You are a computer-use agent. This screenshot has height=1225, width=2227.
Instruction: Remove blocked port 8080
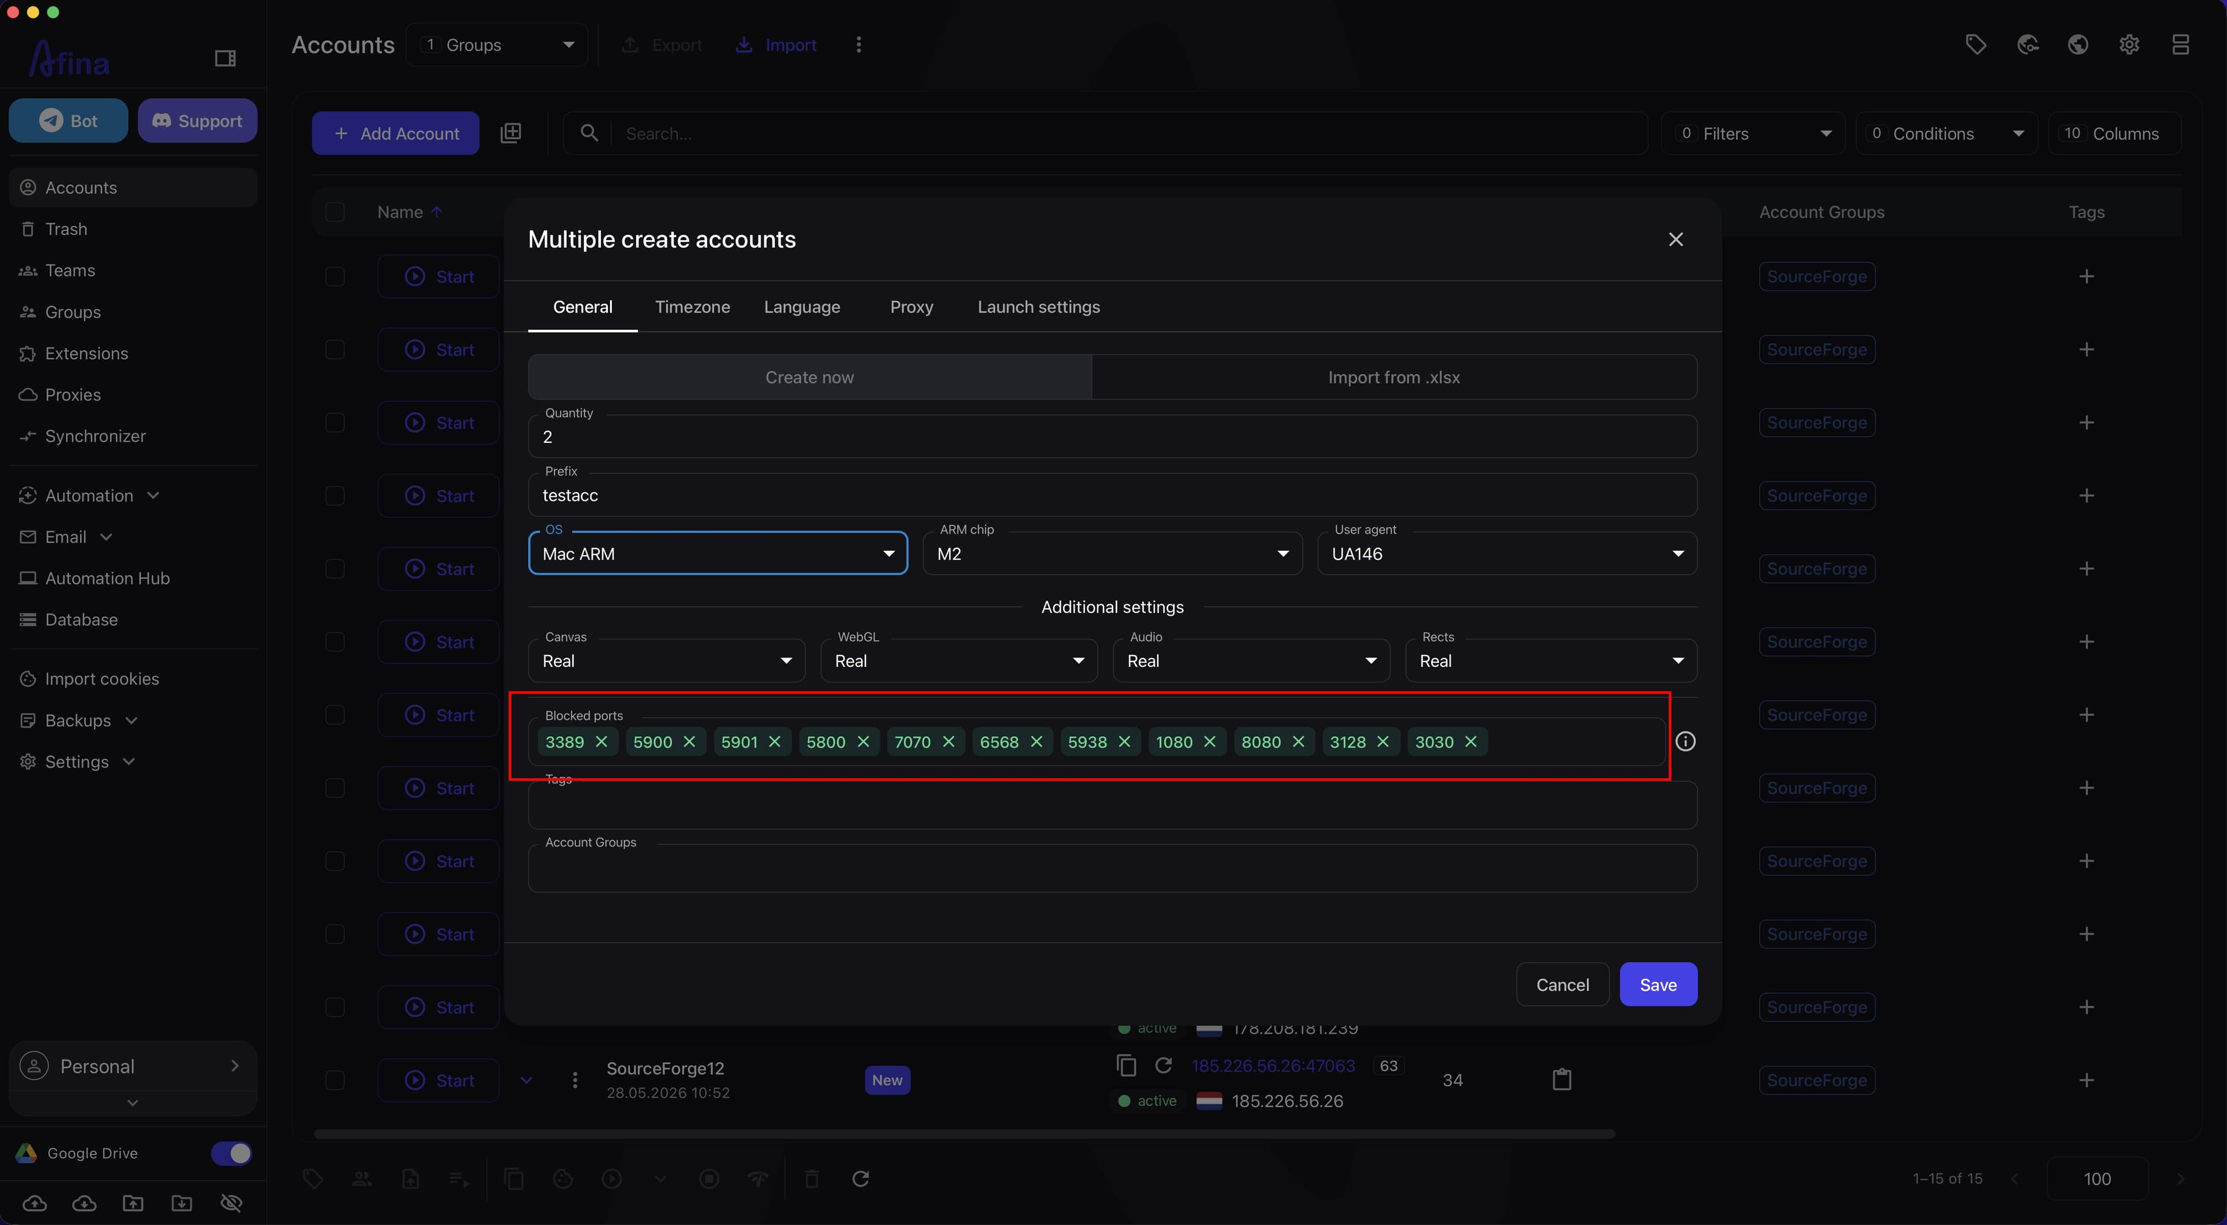tap(1299, 741)
